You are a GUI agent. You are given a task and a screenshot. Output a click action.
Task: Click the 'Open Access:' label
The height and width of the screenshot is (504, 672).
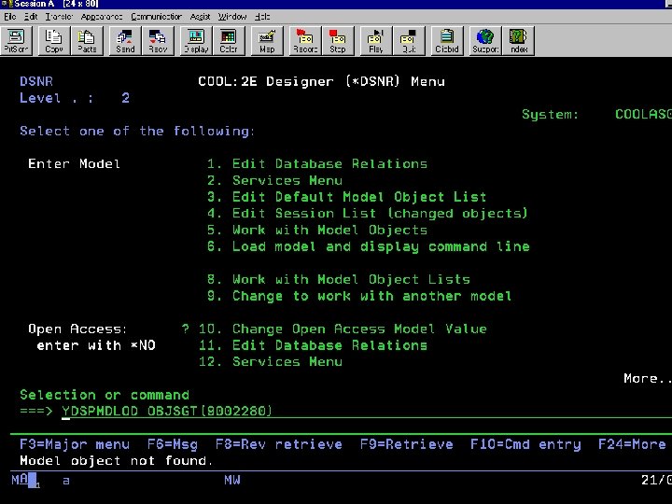coord(77,329)
